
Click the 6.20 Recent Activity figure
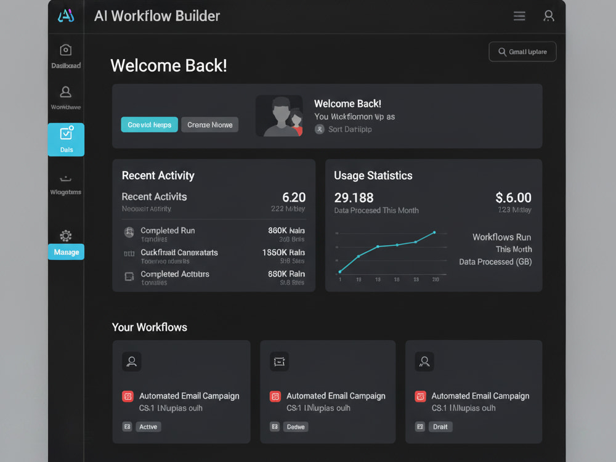294,197
